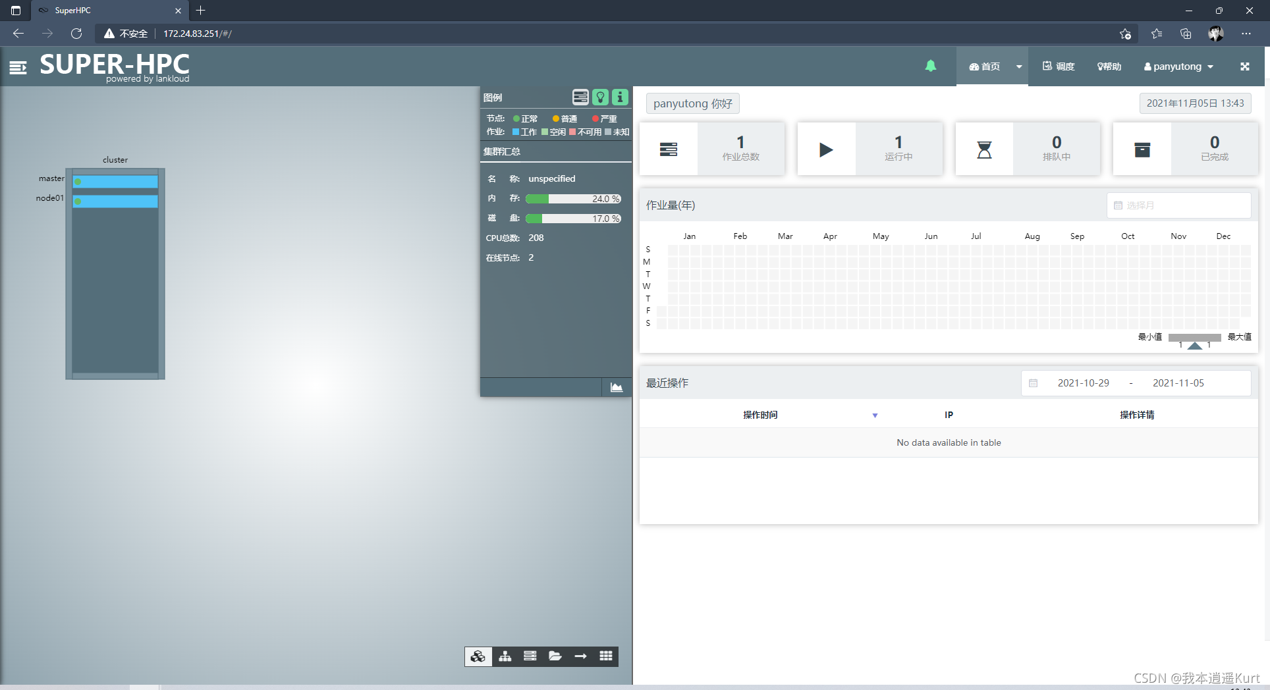Go back in browser history

(x=18, y=34)
